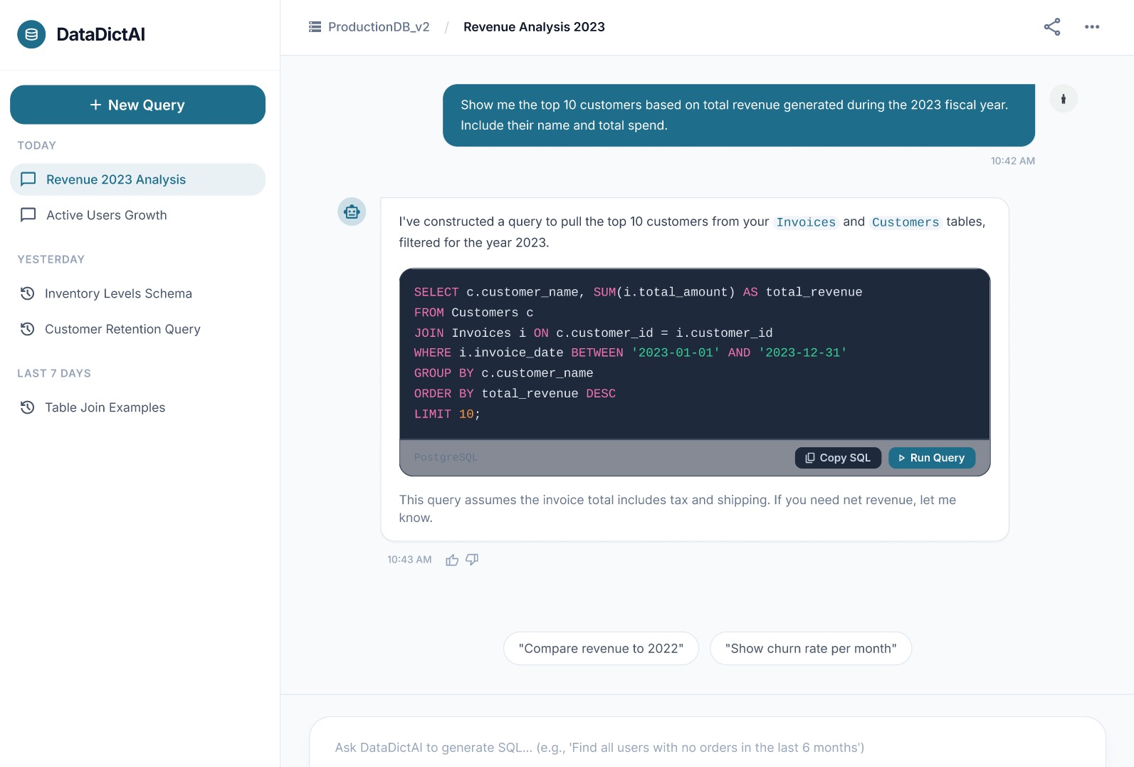The width and height of the screenshot is (1134, 767).
Task: Run Query on the generated SQL
Action: 931,458
